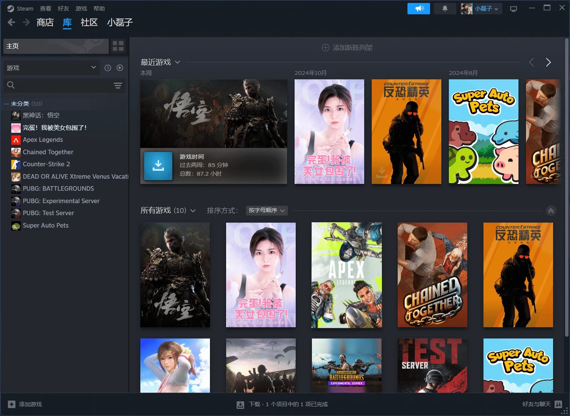
Task: Click 好友与聊天 label
Action: [537, 404]
